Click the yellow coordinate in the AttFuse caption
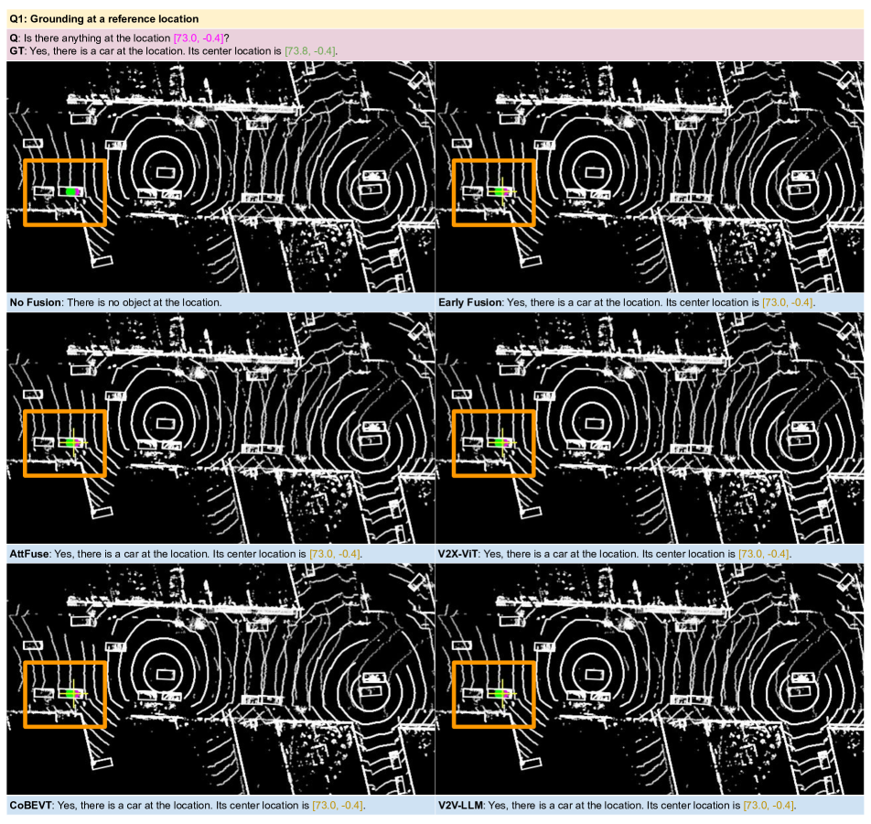The width and height of the screenshot is (871, 824). tap(335, 554)
